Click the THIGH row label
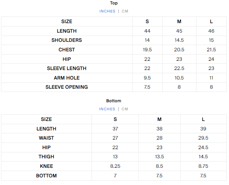 coord(47,157)
